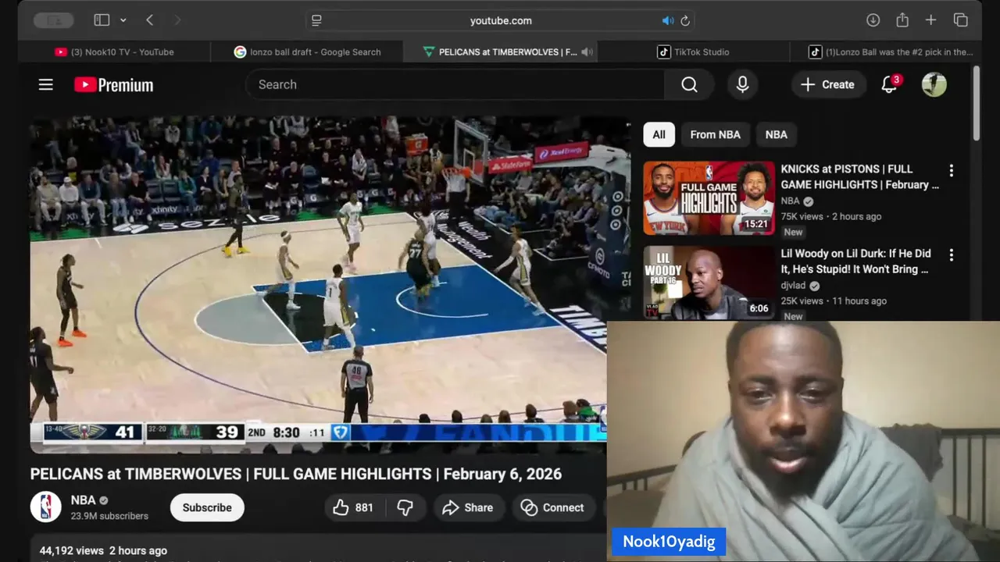Open the notifications bell
Viewport: 1000px width, 562px height.
(x=889, y=84)
